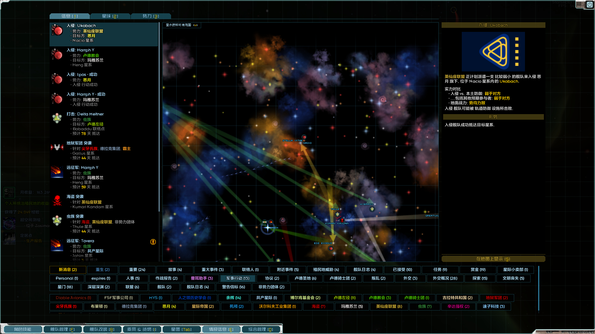Click the Eos Exodus system on map

pos(331,248)
